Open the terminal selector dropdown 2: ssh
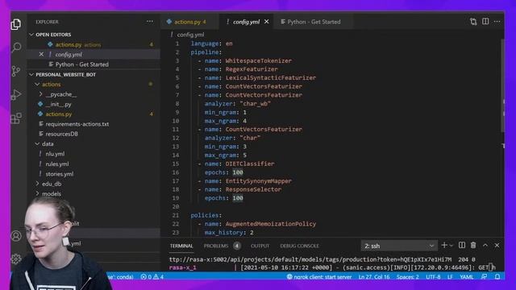 (399, 246)
